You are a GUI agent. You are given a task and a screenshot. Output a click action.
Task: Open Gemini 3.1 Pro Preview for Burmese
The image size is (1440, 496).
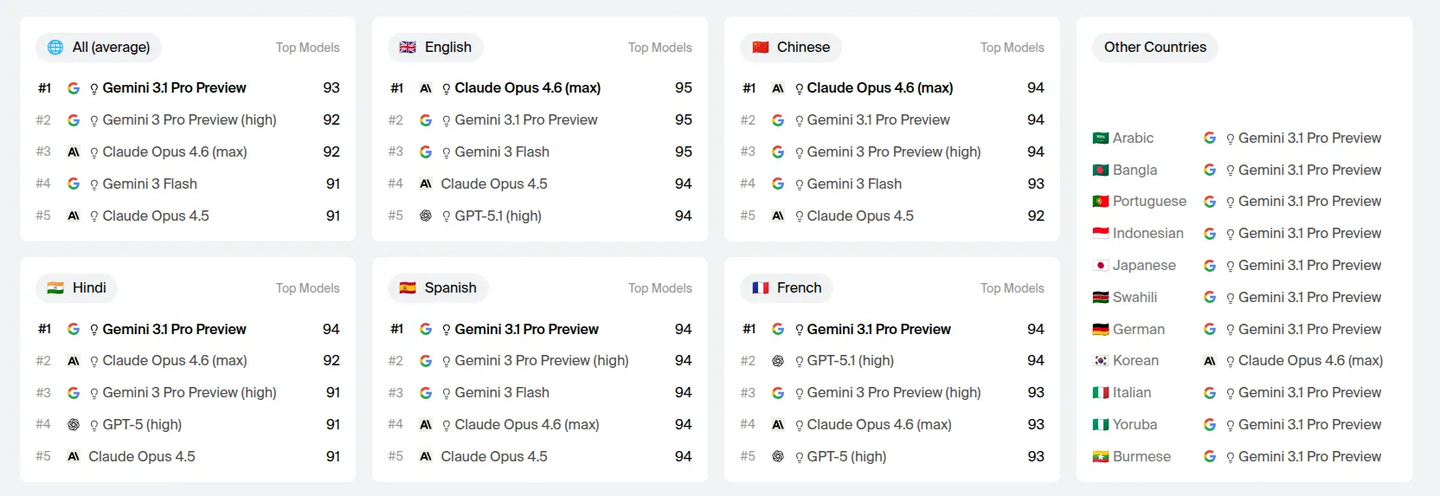pyautogui.click(x=1309, y=456)
